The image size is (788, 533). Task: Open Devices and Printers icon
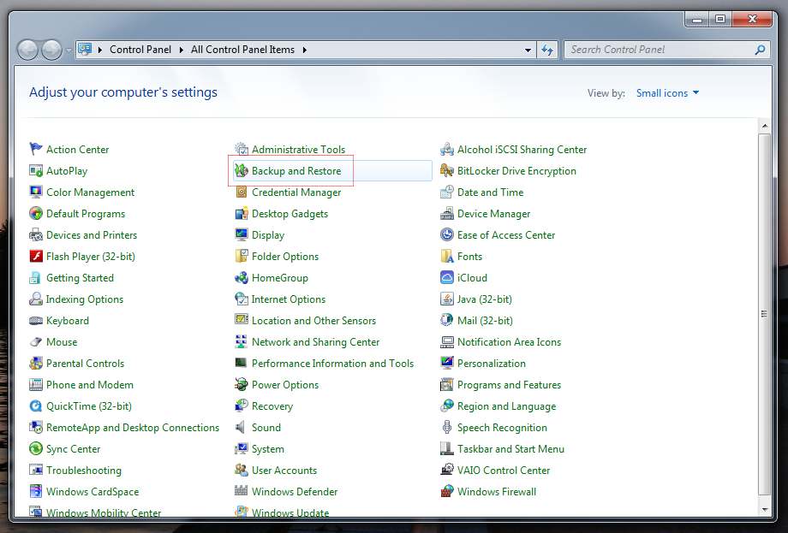[36, 235]
